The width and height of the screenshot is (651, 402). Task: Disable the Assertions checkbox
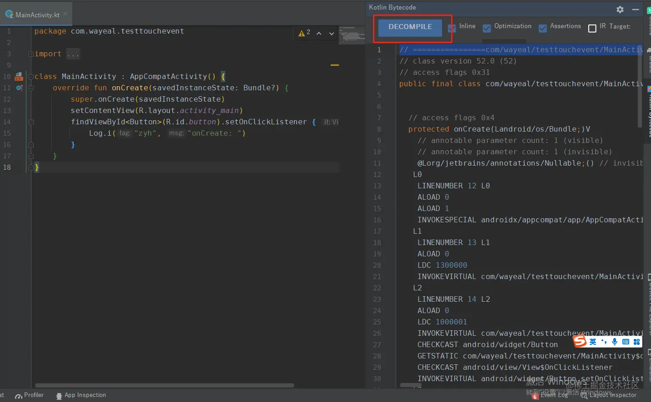pos(542,29)
